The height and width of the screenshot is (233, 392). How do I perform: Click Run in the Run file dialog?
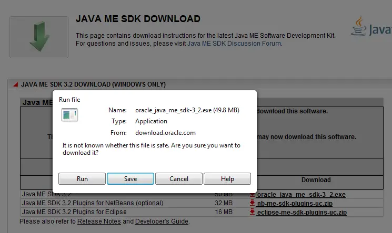pyautogui.click(x=82, y=178)
